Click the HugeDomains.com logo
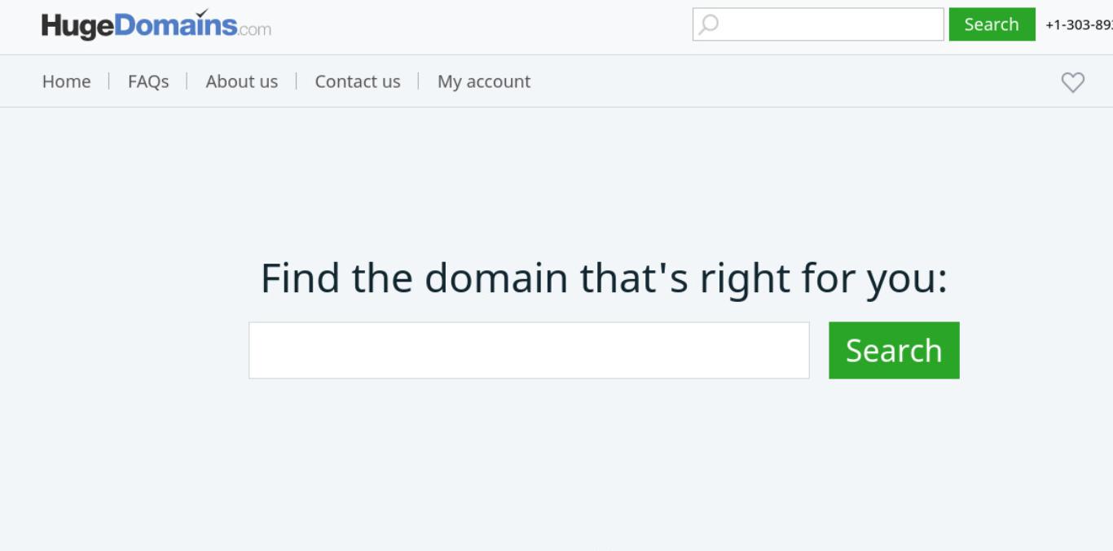Image resolution: width=1113 pixels, height=551 pixels. 156,25
